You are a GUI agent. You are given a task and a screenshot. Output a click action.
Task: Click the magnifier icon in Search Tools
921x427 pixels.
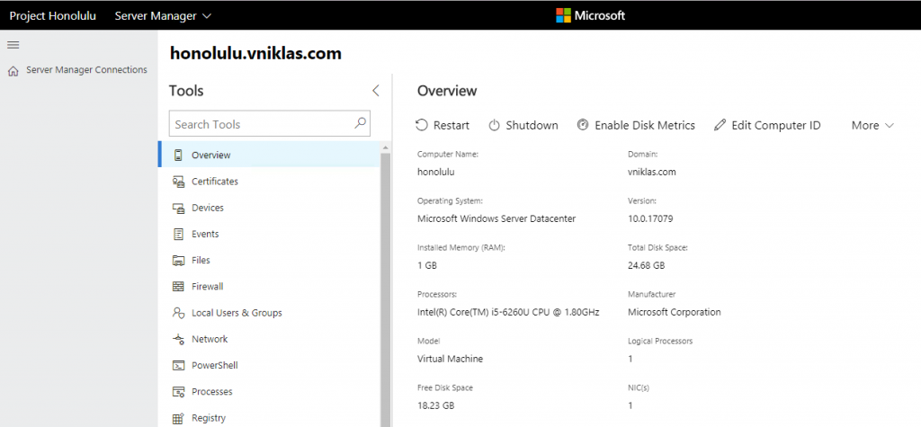[360, 123]
